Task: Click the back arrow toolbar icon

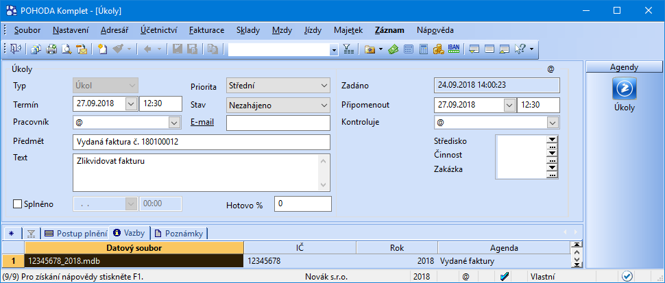Action: 147,49
